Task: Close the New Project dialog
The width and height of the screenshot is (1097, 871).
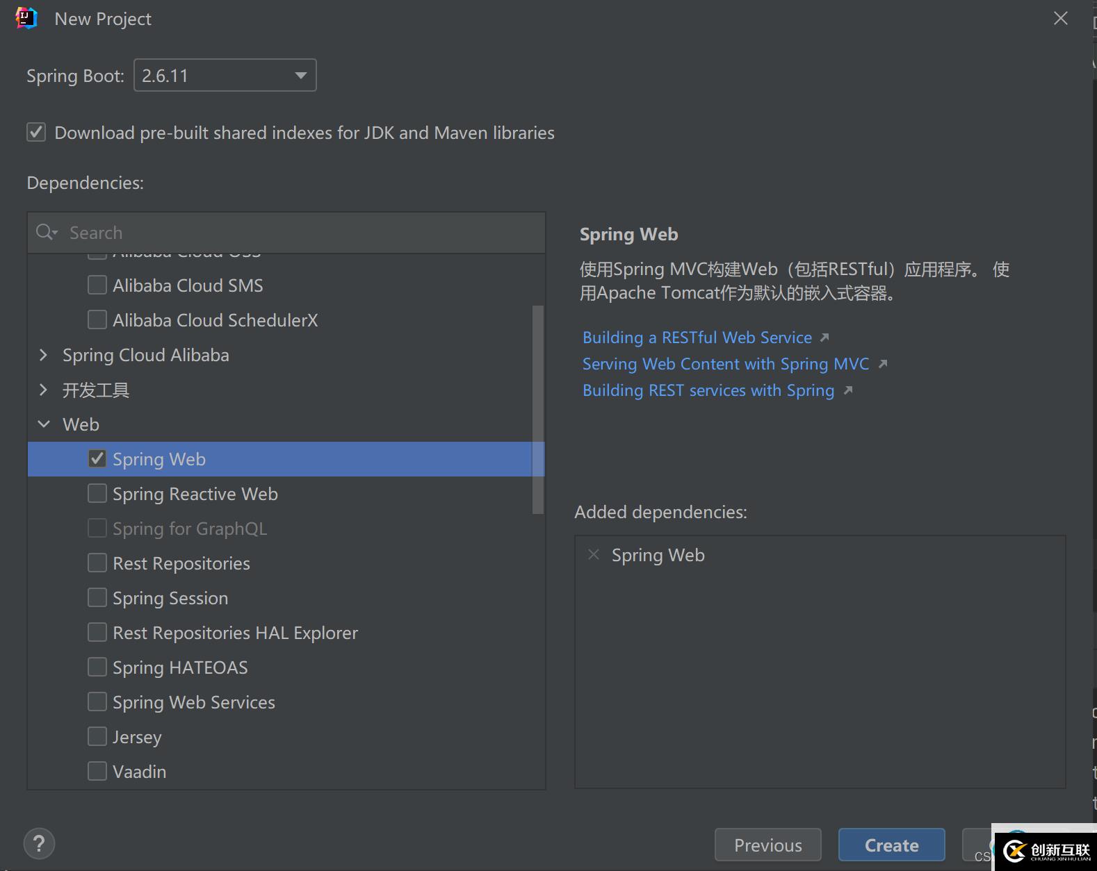Action: pos(1060,18)
